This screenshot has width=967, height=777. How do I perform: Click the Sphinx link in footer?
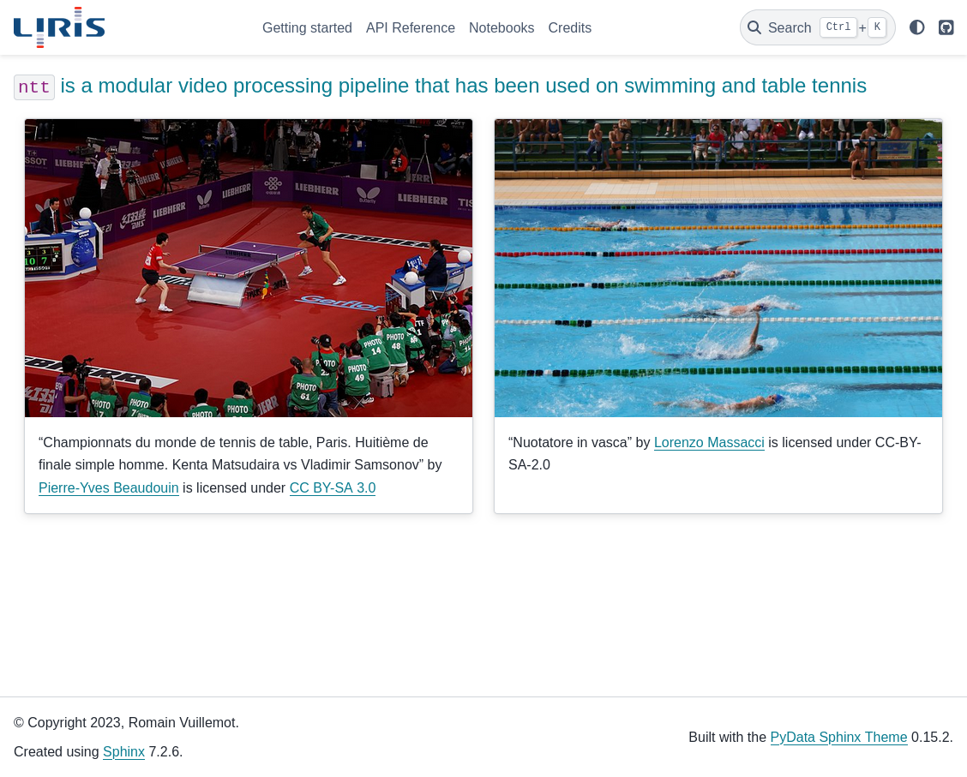pyautogui.click(x=123, y=752)
